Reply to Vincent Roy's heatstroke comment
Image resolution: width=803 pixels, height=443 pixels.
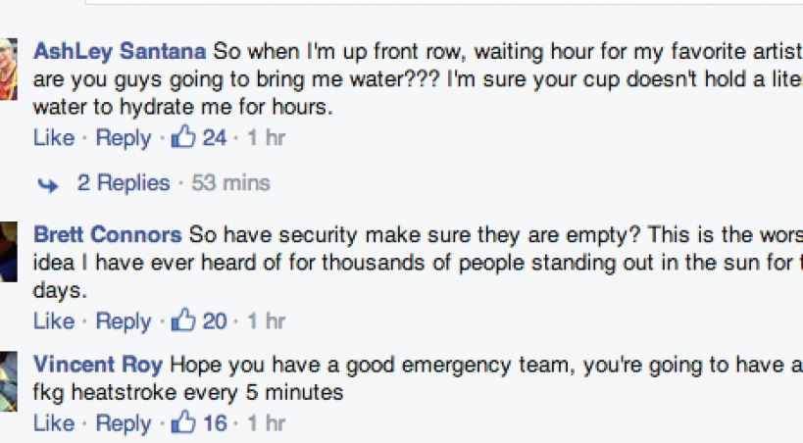[x=124, y=423]
